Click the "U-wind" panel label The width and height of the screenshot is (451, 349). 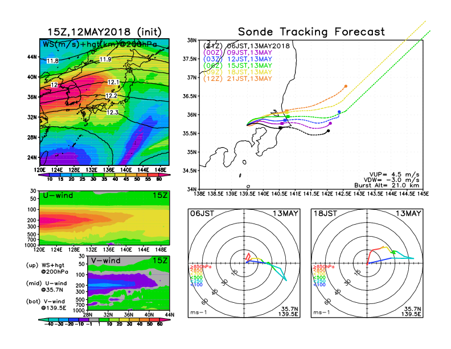58,196
